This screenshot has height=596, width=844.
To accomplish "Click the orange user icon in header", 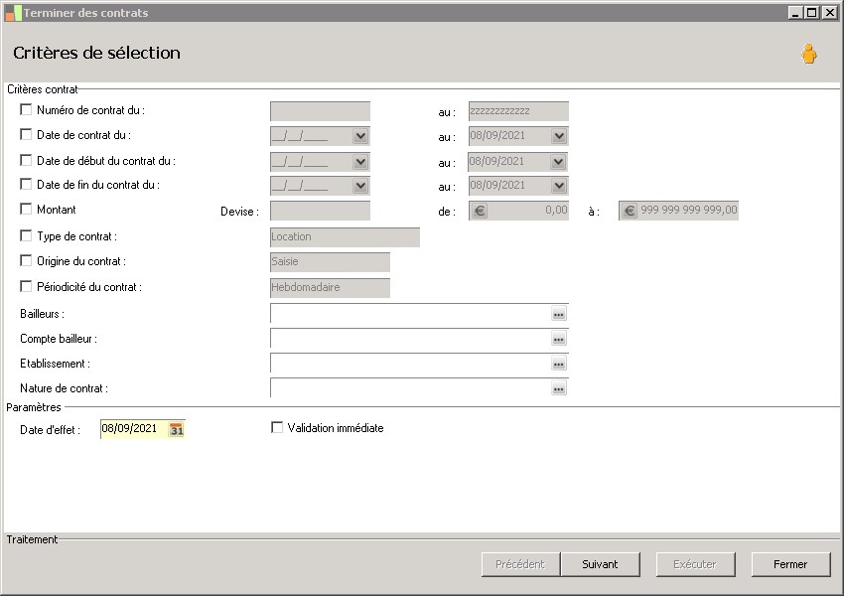I will coord(809,55).
